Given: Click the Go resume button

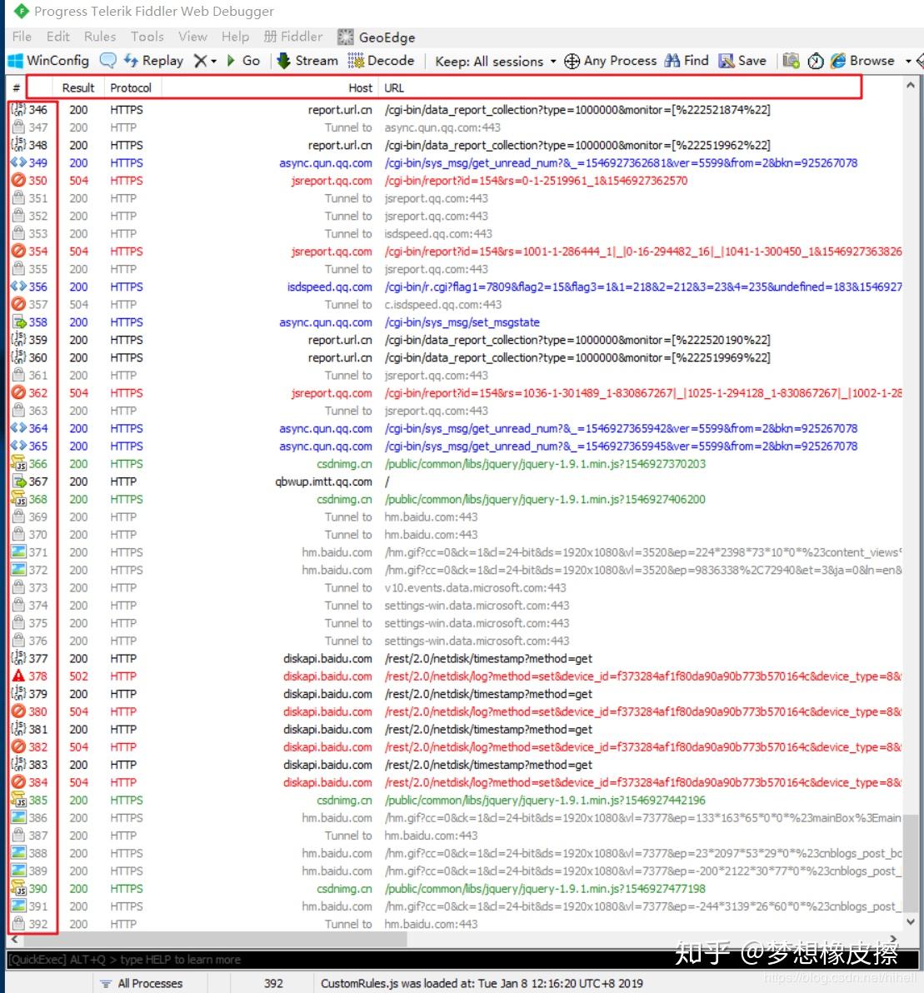Looking at the screenshot, I should tap(243, 61).
